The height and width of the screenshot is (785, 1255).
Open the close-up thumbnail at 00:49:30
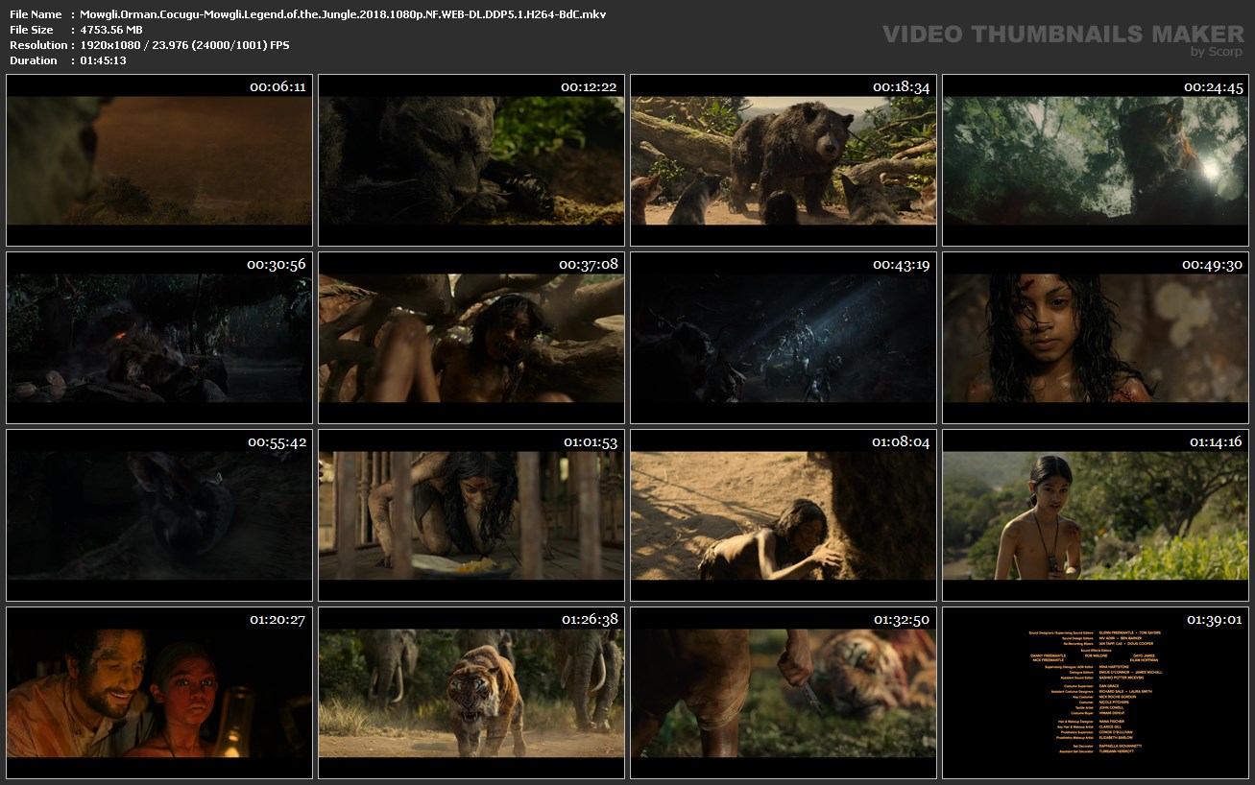(1095, 338)
